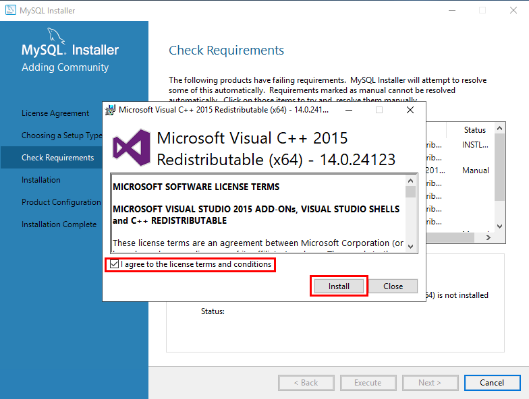Click the INSTL... status cell
This screenshot has width=529, height=399.
click(x=475, y=145)
